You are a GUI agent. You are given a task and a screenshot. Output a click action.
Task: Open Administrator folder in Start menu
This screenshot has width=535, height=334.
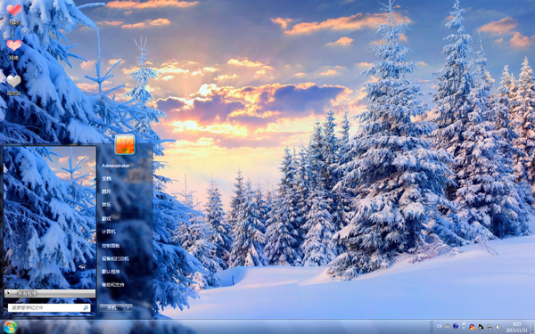(116, 166)
